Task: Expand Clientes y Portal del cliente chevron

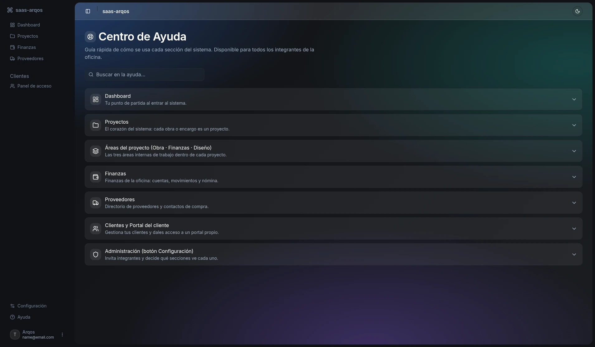Action: [x=574, y=229]
